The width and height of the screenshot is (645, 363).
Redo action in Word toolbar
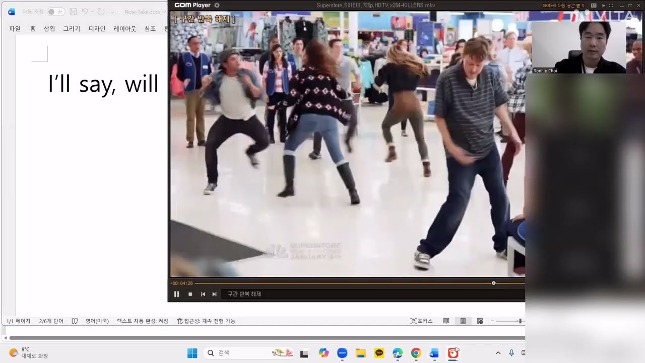pos(101,12)
